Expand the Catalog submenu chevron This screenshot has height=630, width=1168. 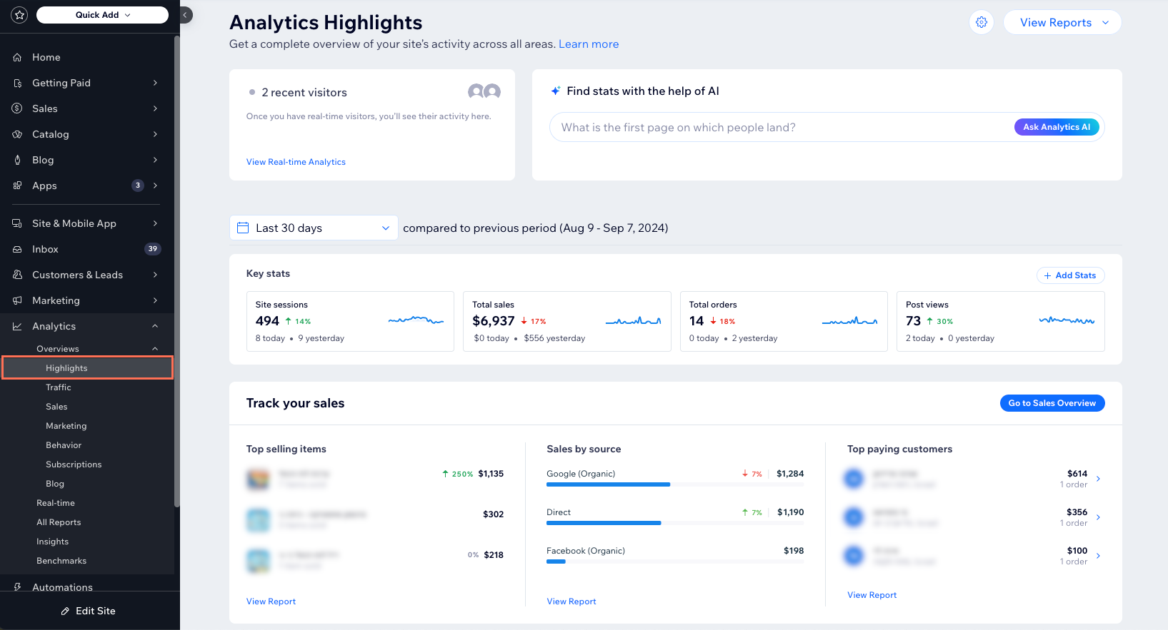155,134
